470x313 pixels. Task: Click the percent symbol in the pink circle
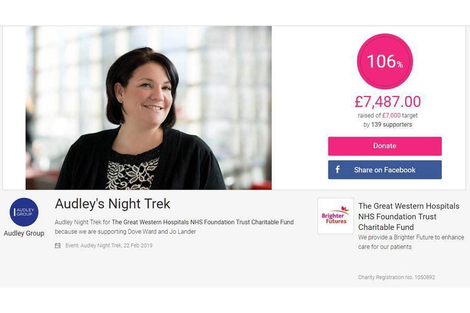click(400, 64)
